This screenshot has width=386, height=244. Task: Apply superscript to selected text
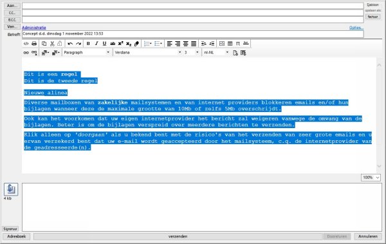pos(120,44)
